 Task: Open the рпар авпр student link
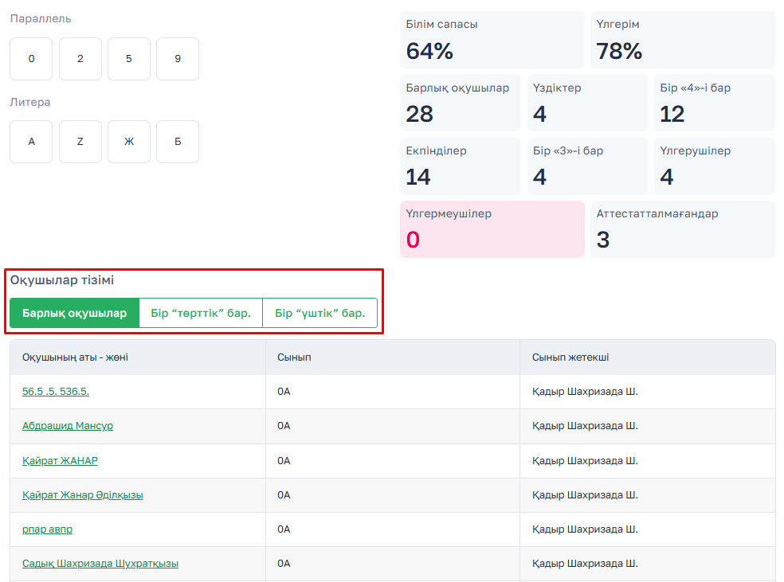(47, 529)
